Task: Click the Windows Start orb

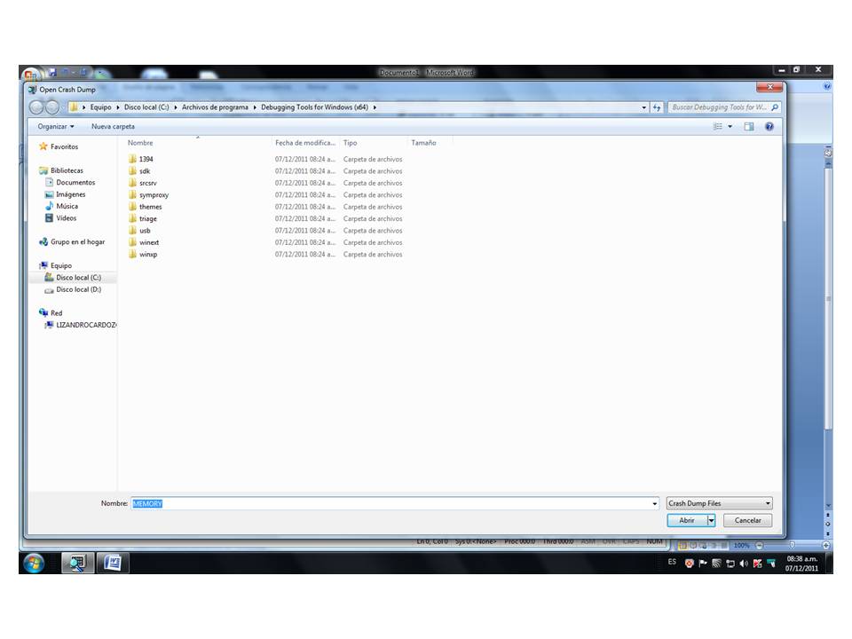Action: tap(34, 563)
